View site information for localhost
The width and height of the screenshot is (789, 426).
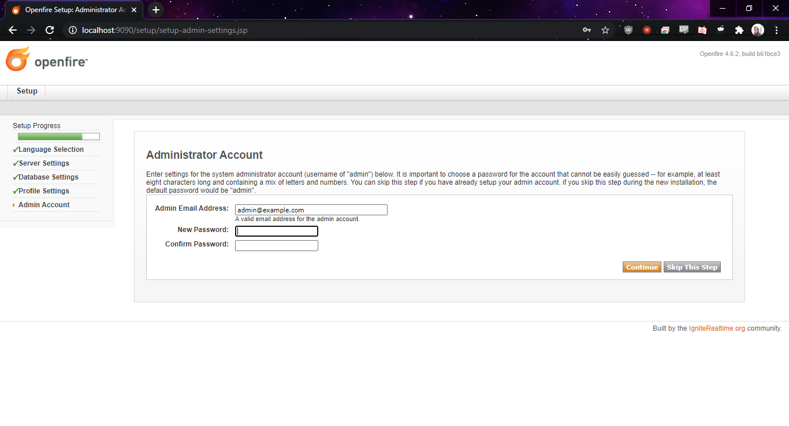[x=73, y=30]
